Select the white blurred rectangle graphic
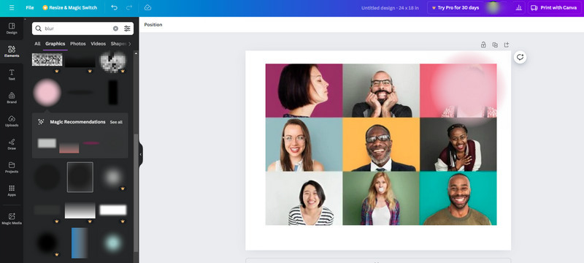 [113, 210]
